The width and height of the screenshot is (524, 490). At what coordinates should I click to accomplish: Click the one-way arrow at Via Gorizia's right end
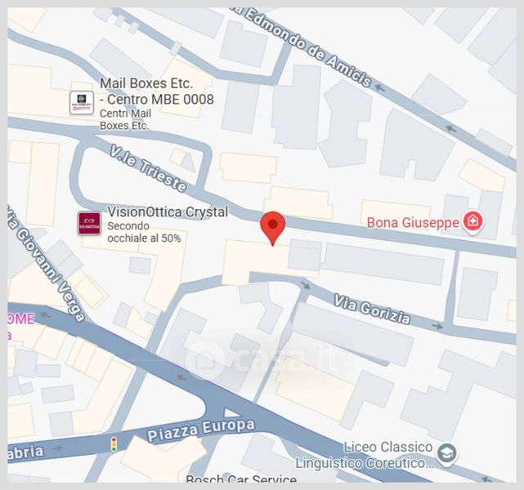pos(437,326)
